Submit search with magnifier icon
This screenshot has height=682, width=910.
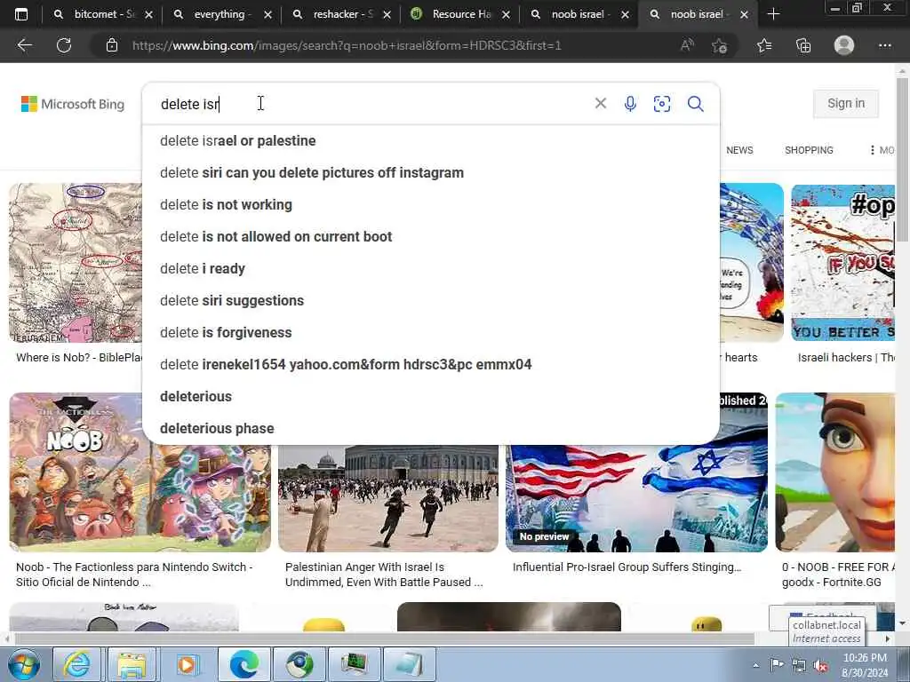(x=695, y=104)
